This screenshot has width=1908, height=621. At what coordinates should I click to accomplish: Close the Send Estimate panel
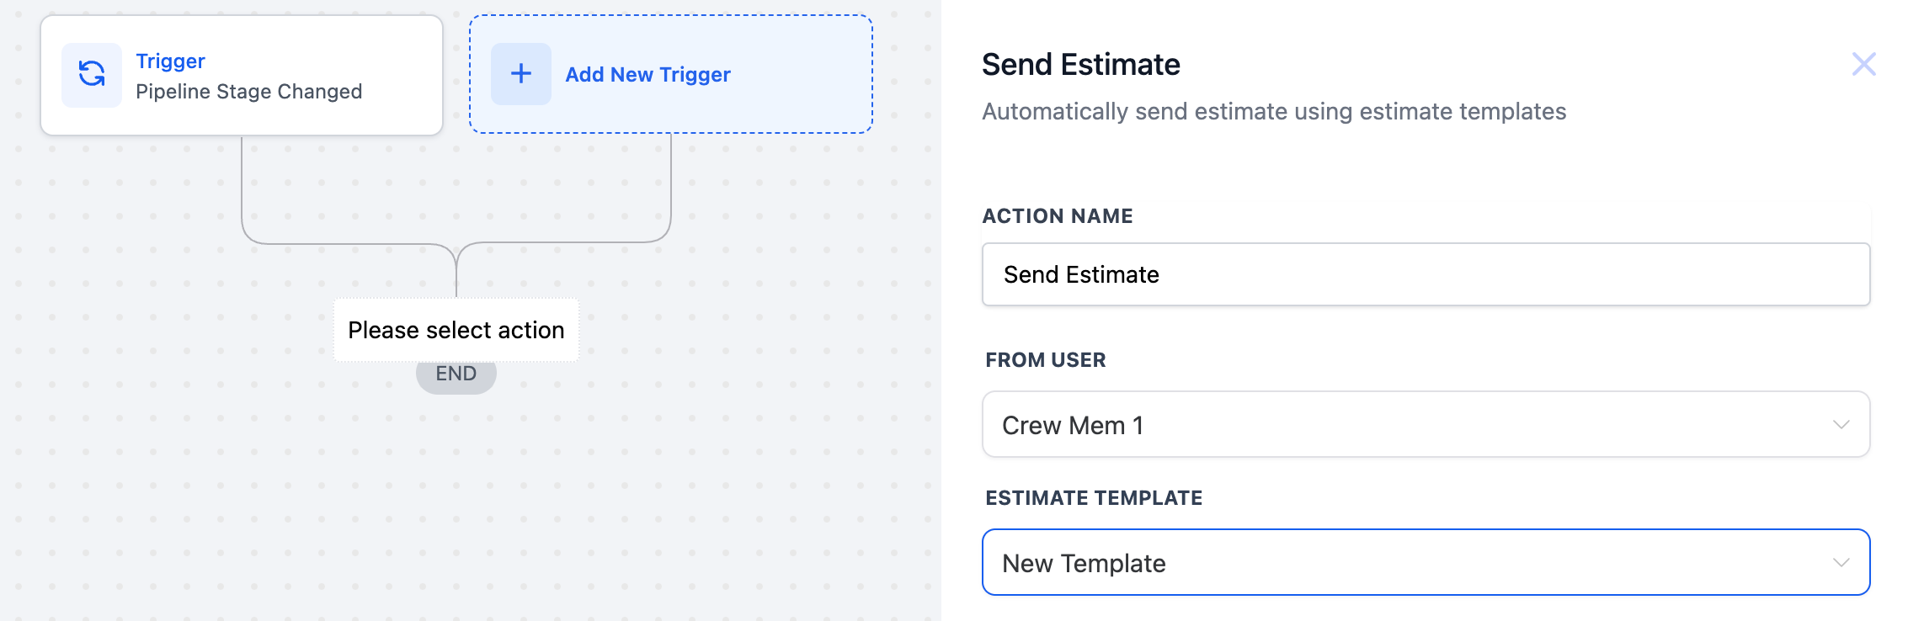coord(1863,64)
